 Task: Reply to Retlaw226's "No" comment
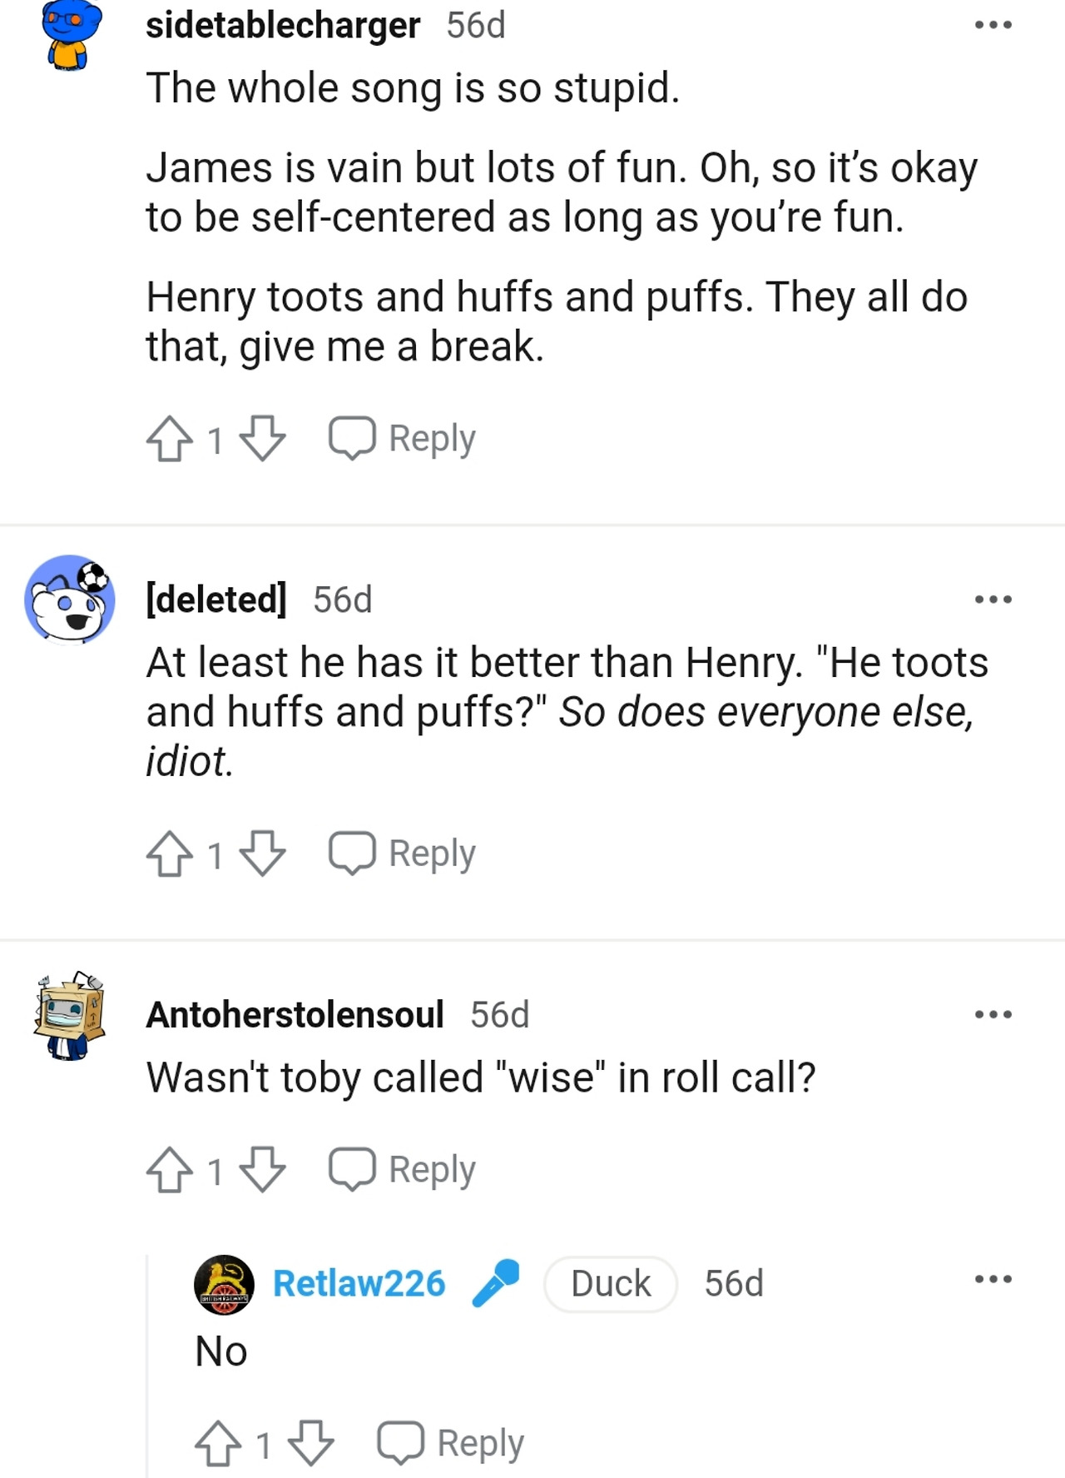[450, 1443]
